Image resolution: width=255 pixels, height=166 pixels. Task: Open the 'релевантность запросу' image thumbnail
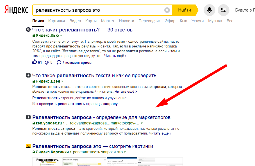85,162
